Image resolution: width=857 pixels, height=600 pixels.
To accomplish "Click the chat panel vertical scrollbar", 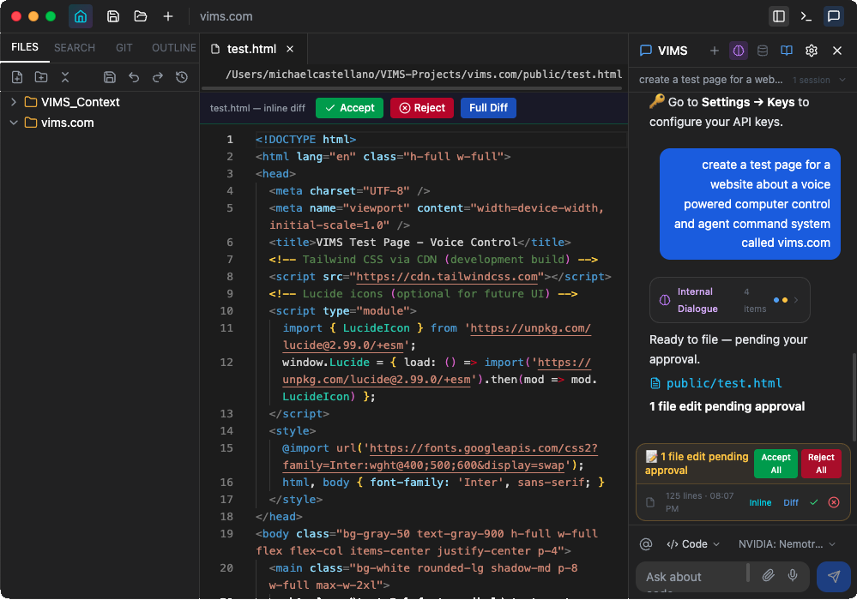I will tap(854, 396).
